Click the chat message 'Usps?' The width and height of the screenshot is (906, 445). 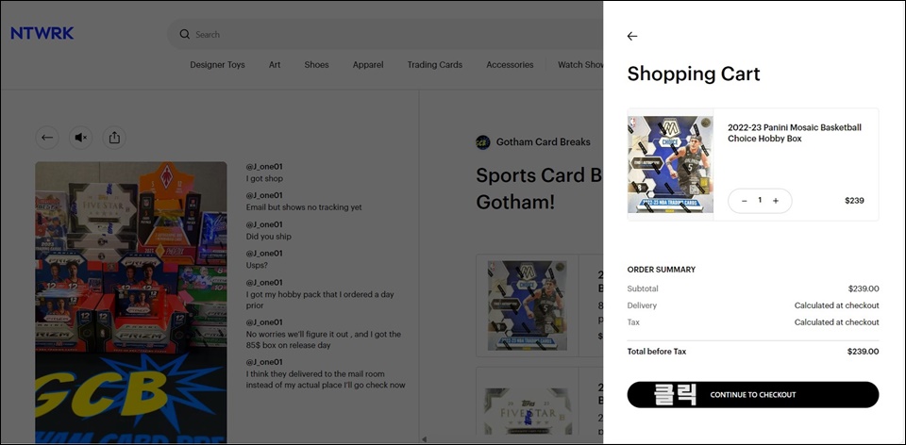257,266
